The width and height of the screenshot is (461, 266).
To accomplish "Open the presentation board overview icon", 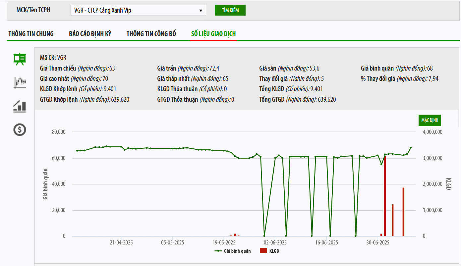I will point(20,59).
